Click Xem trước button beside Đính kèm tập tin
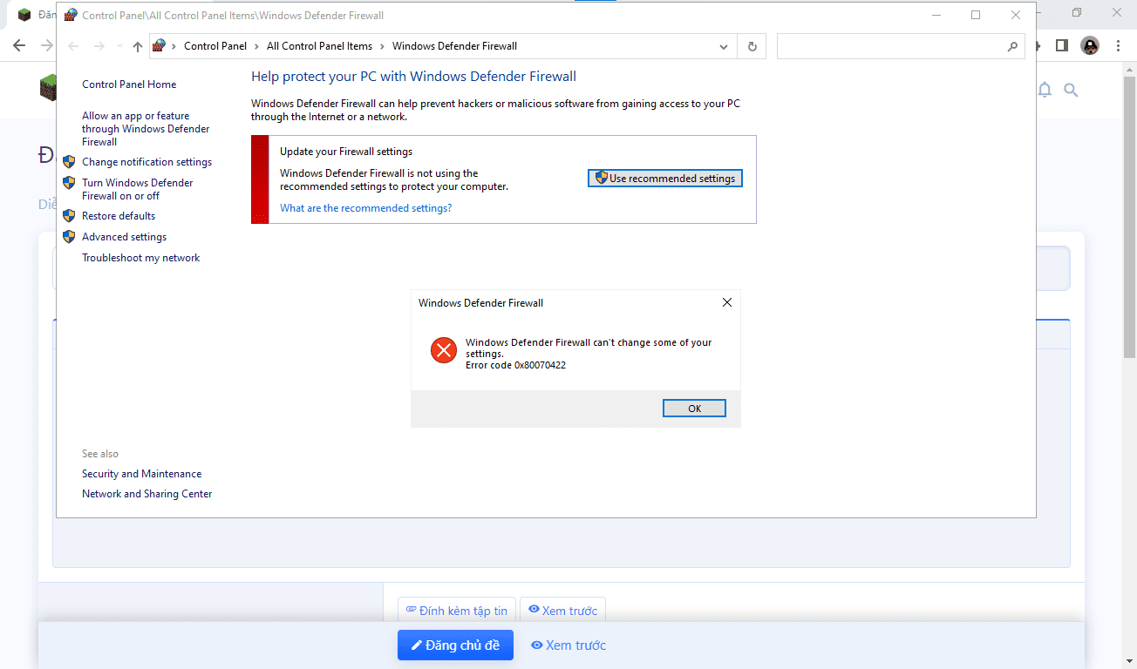The image size is (1137, 669). (562, 611)
